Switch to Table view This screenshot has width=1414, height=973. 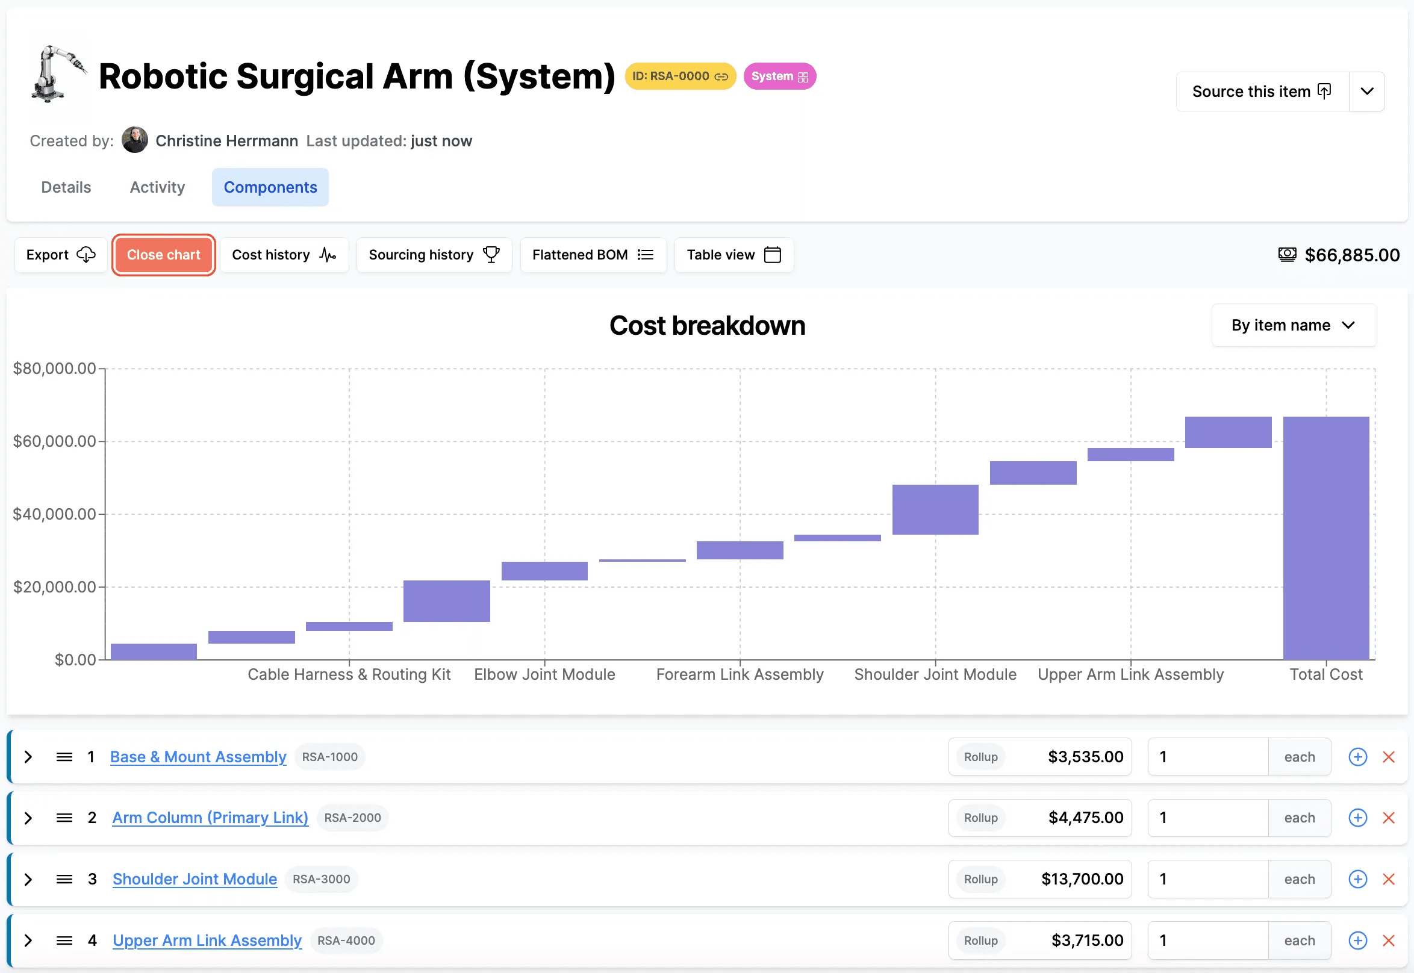(x=733, y=255)
